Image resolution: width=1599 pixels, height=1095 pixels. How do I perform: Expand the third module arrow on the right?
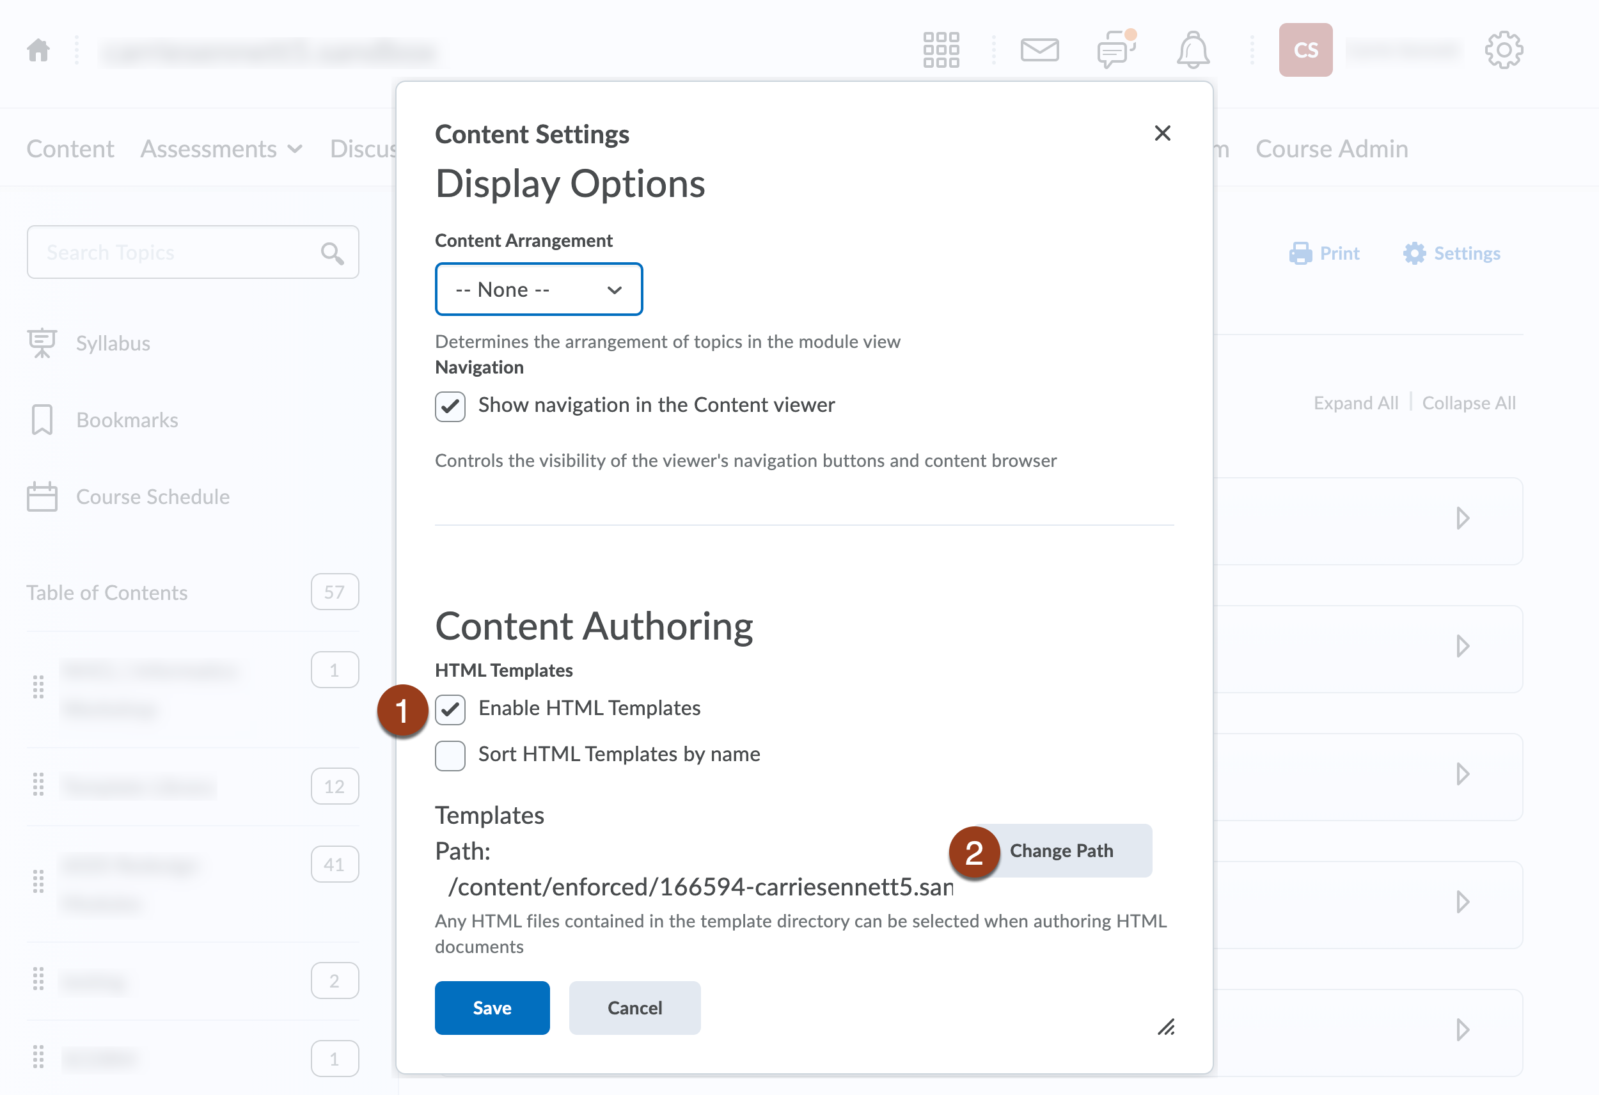pos(1463,775)
